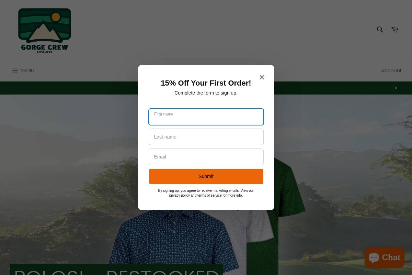The height and width of the screenshot is (275, 412).
Task: Dismiss the green announcement bar
Action: click(x=396, y=88)
